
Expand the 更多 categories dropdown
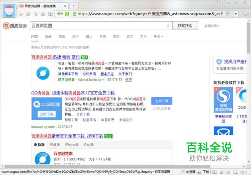158,37
